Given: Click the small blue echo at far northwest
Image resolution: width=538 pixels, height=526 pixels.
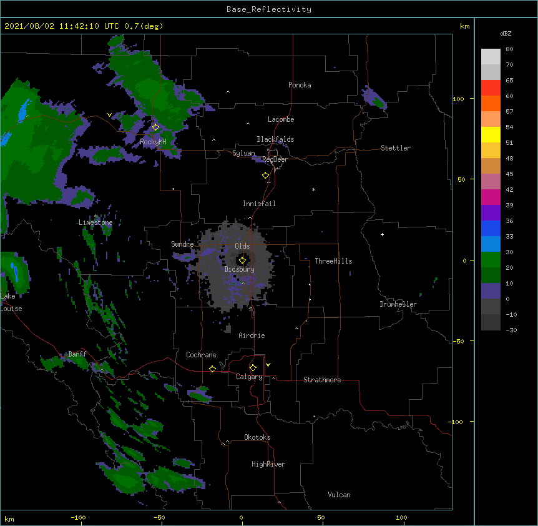Looking at the screenshot, I should coord(24,110).
